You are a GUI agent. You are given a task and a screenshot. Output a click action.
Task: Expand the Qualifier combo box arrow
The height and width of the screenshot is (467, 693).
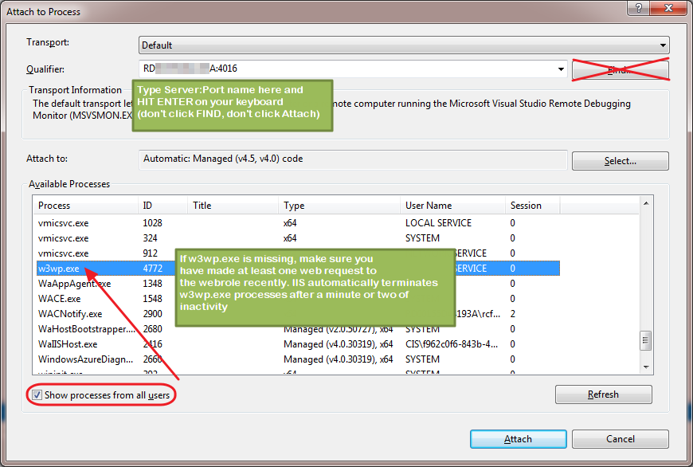(x=560, y=69)
